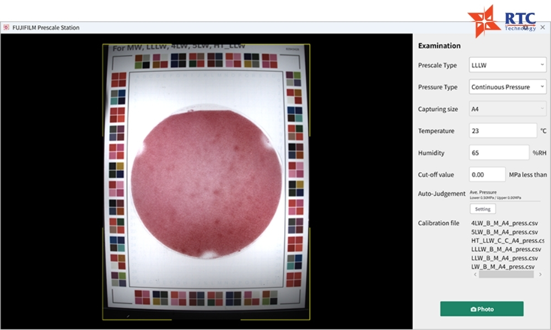Select LLLW_B_M_A4_press.csv calibration file
Image resolution: width=551 pixels, height=330 pixels.
pos(506,249)
